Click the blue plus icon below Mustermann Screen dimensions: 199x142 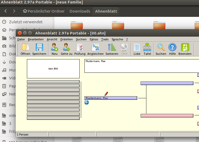(x=87, y=102)
